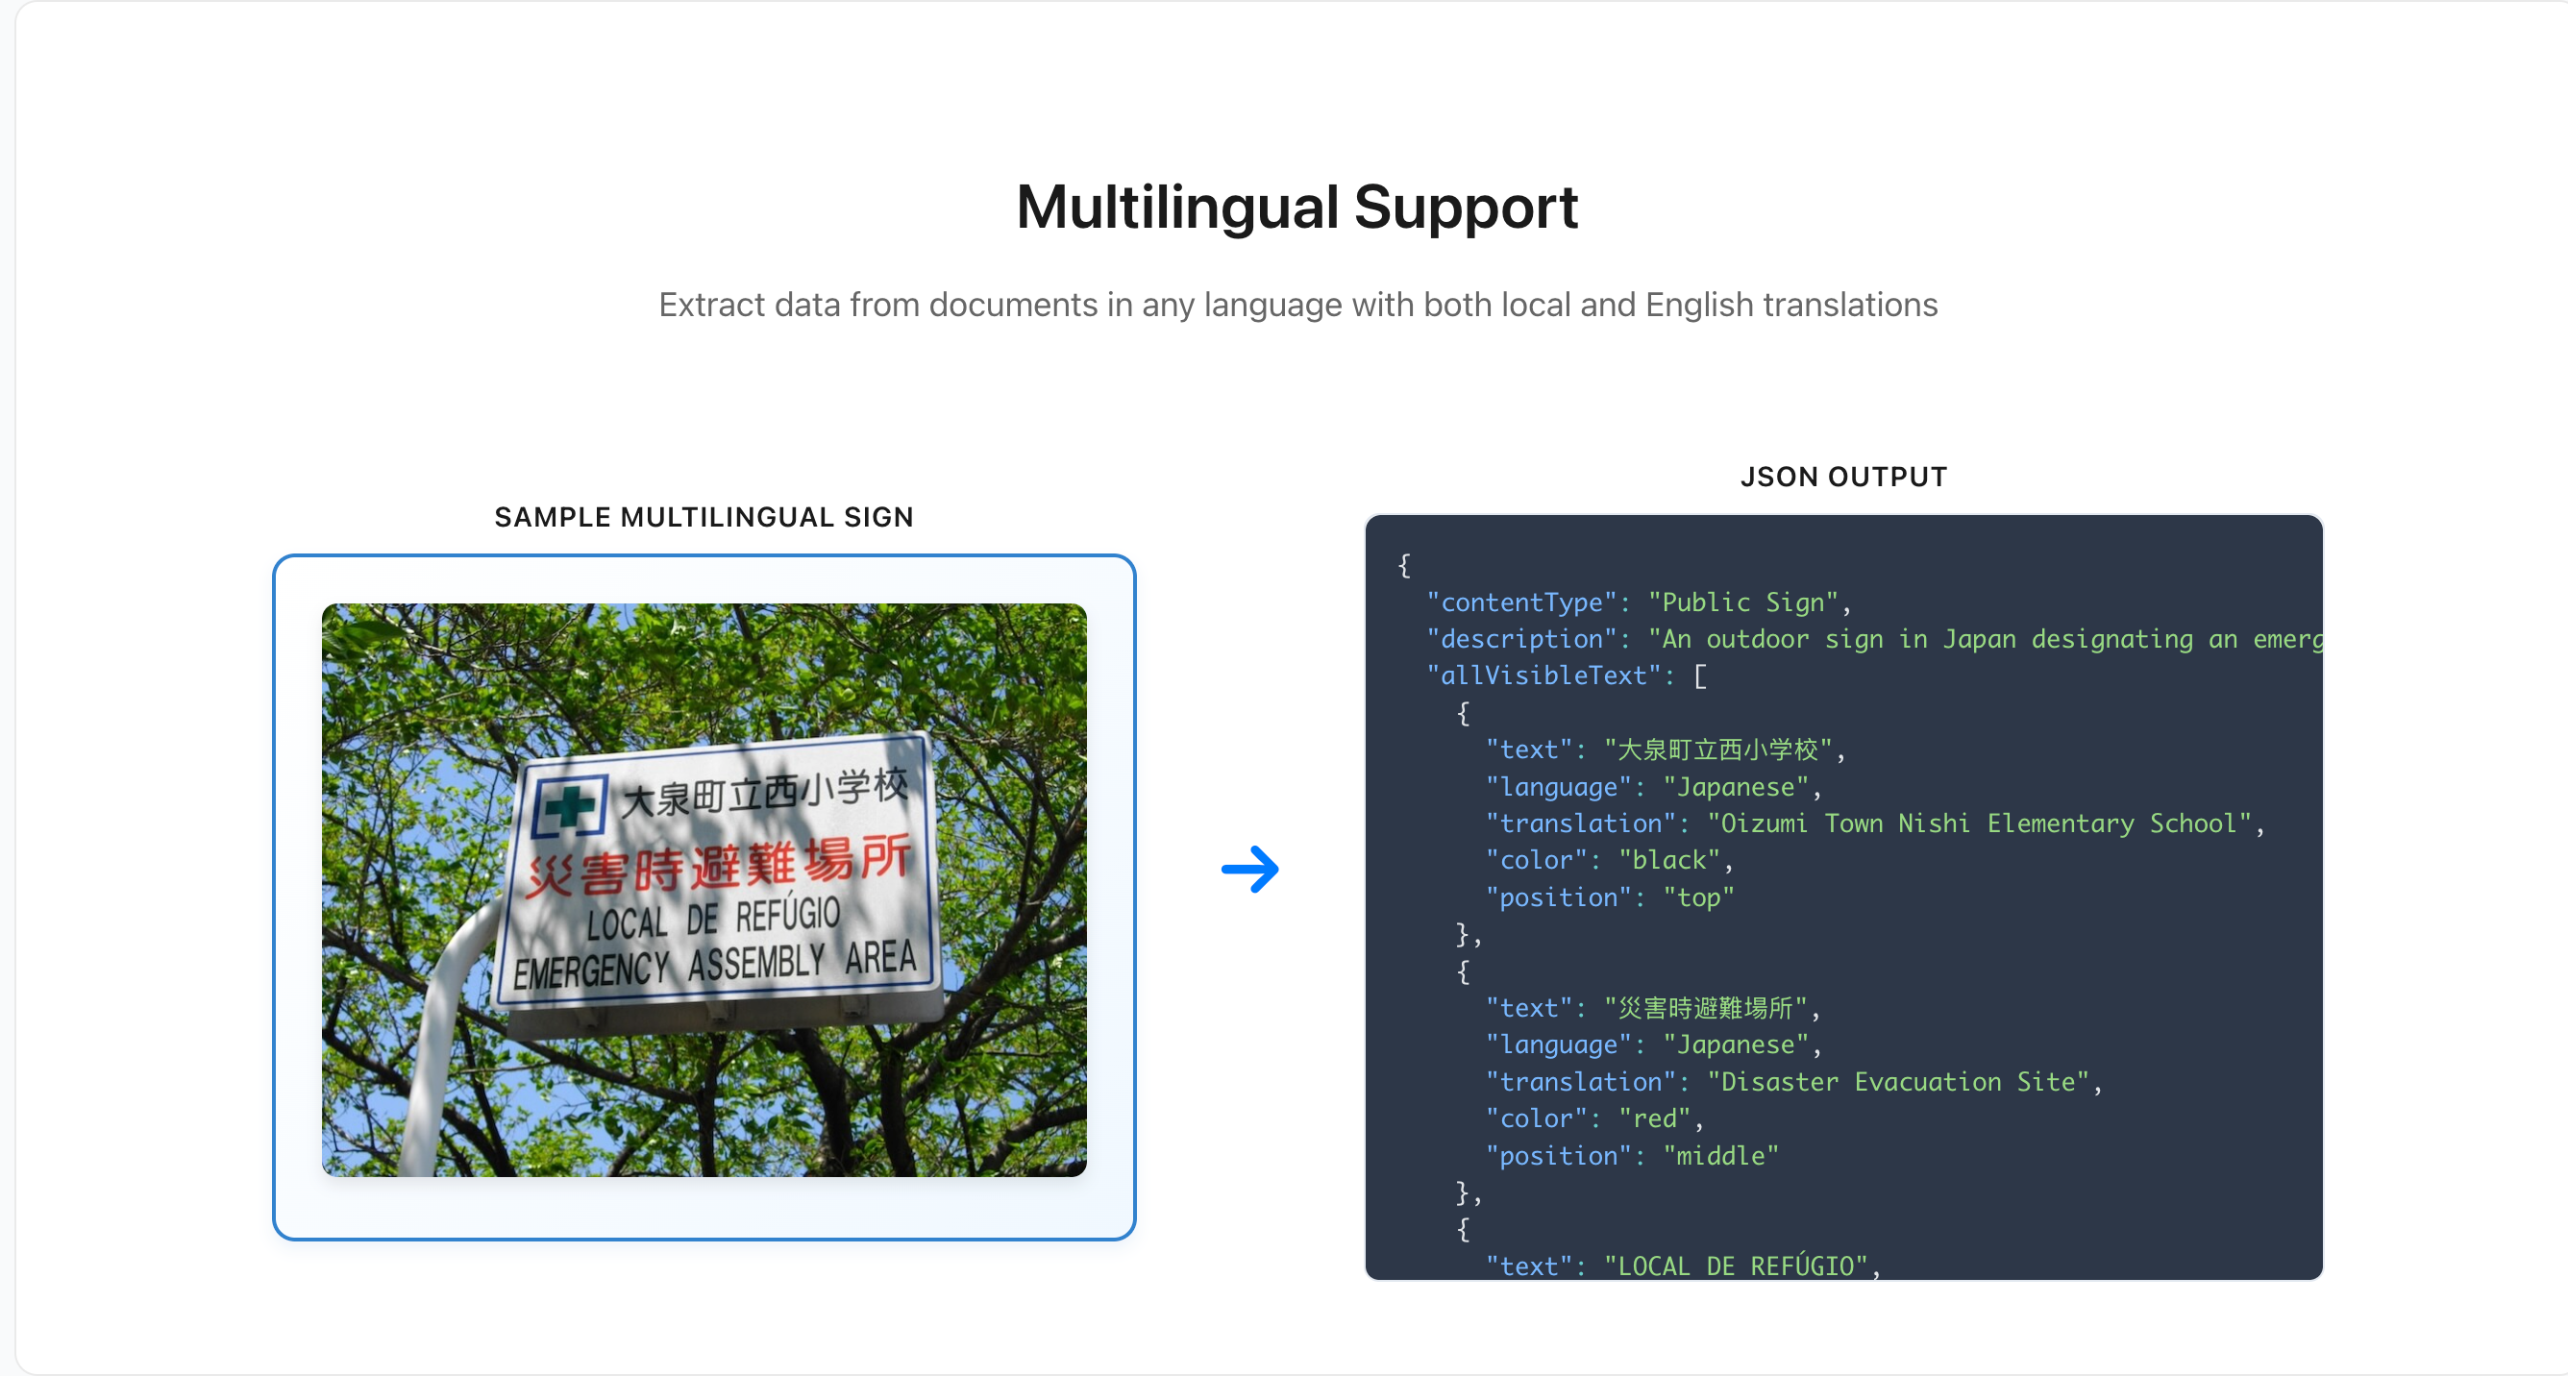Click the 'SAMPLE MULTILINGUAL SIGN' label

(704, 517)
